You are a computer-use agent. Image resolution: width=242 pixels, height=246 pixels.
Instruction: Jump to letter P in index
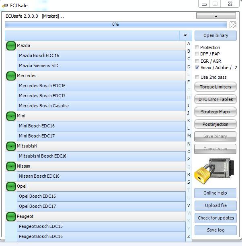pos(189,159)
